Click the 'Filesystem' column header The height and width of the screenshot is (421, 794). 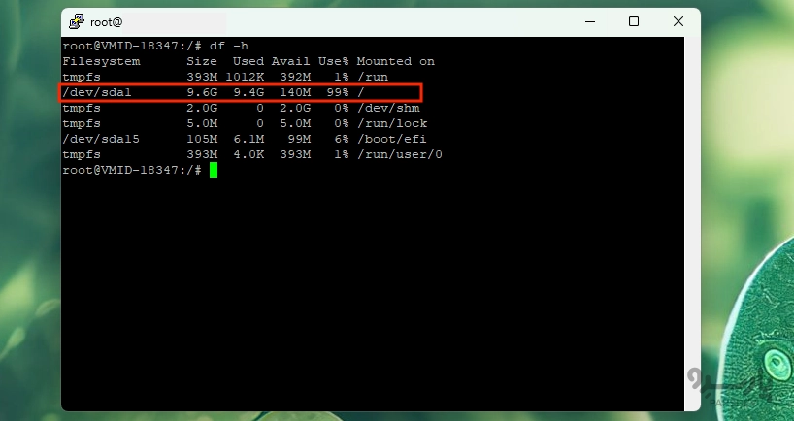(101, 62)
